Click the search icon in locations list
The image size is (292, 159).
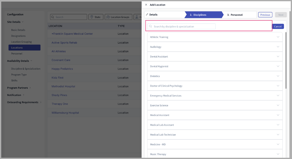(53, 17)
